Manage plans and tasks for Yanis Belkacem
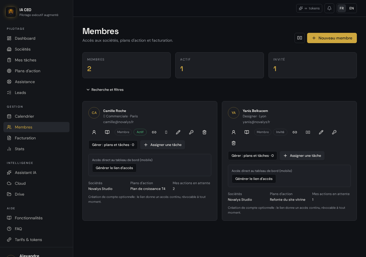The image size is (366, 257). click(252, 156)
